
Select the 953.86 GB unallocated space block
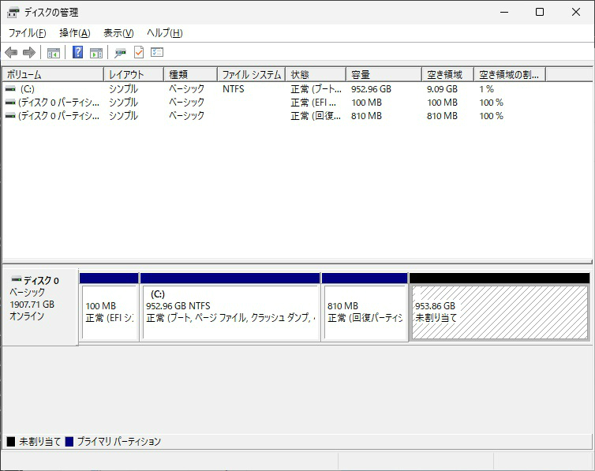(499, 312)
